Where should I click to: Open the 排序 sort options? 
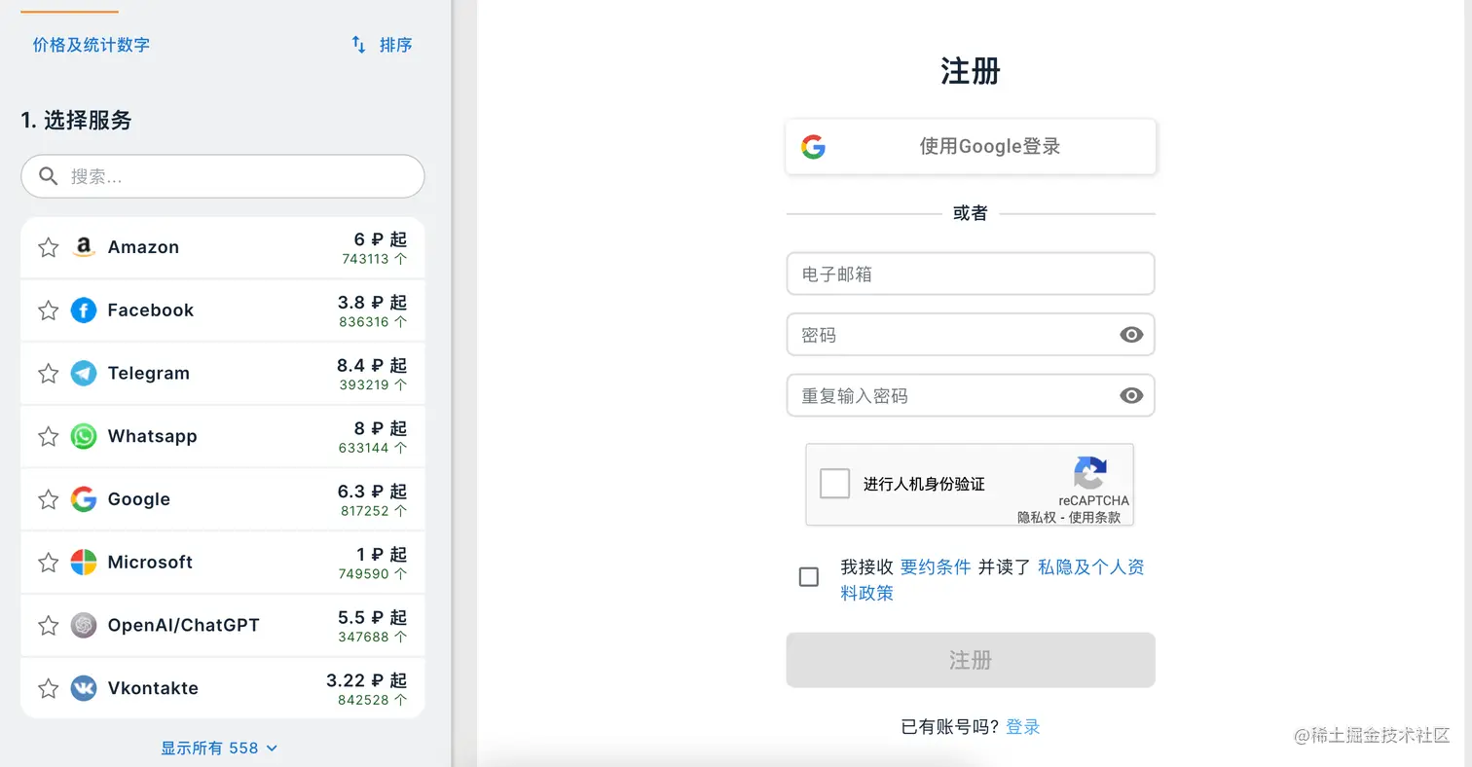(382, 45)
